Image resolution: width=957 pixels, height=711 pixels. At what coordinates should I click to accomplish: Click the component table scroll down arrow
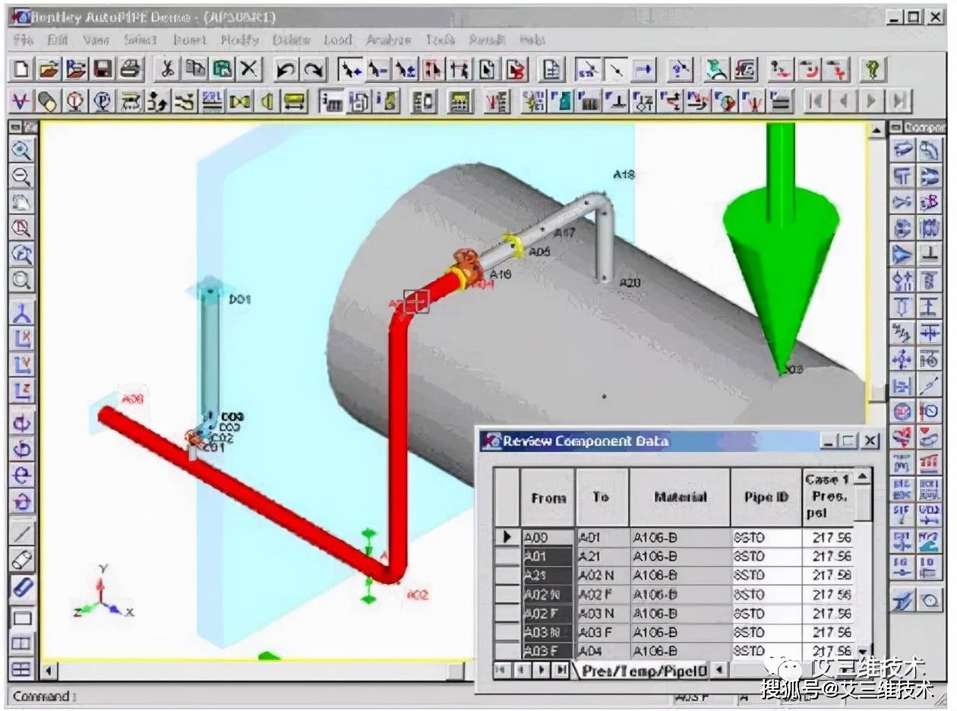pos(863,652)
